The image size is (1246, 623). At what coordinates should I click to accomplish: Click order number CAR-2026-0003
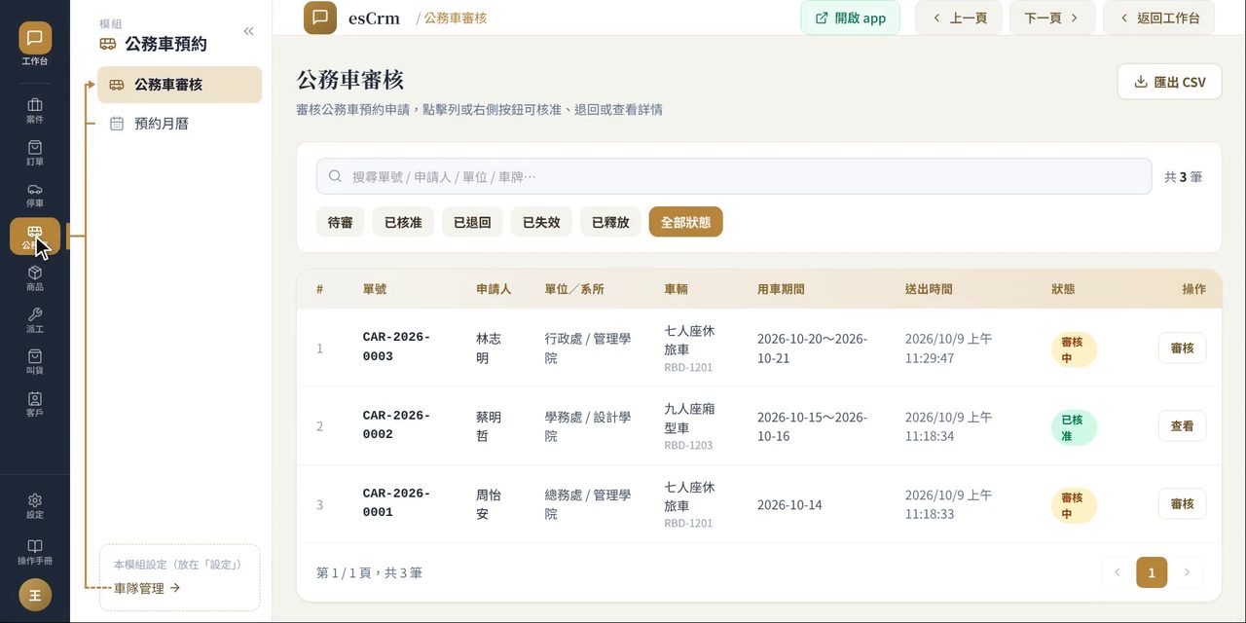tap(396, 347)
